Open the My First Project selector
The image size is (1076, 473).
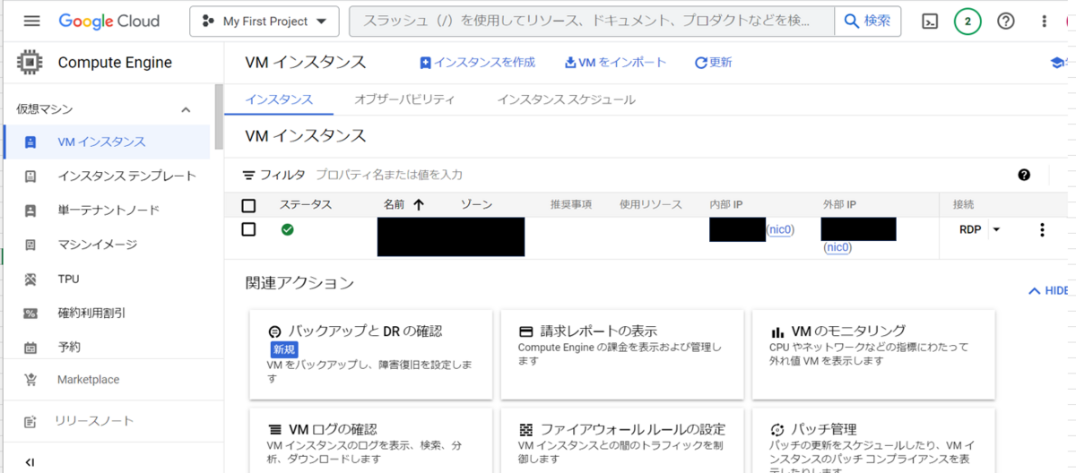click(x=264, y=21)
